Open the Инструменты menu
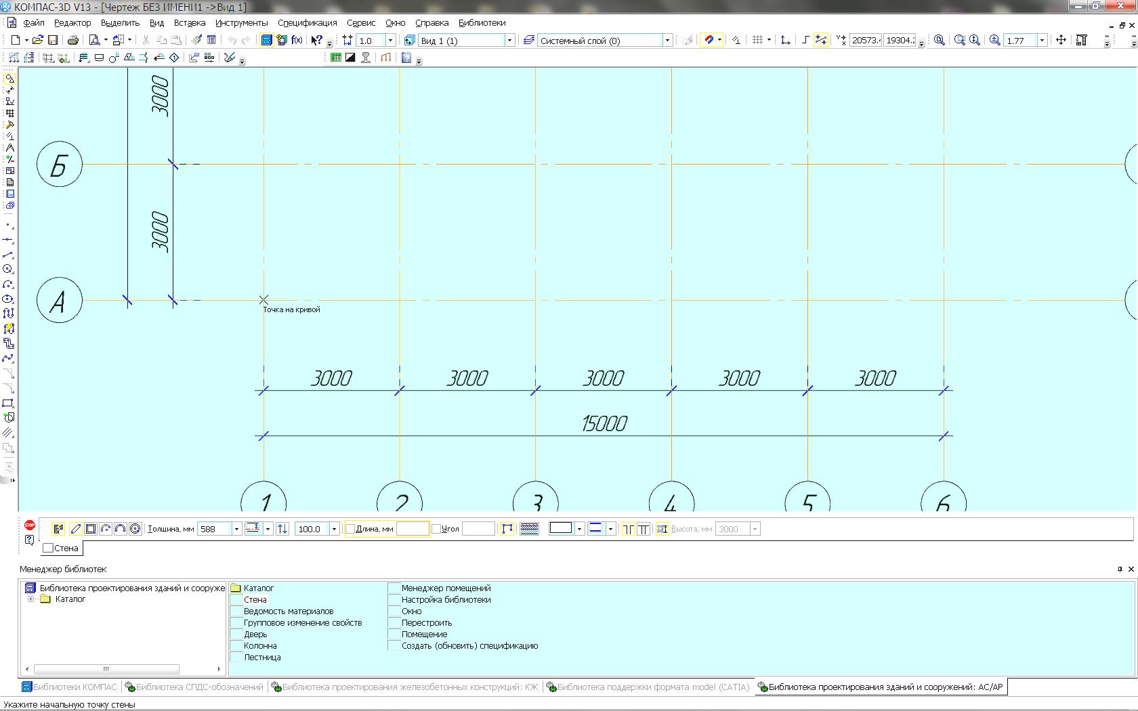This screenshot has height=711, width=1138. (x=241, y=23)
